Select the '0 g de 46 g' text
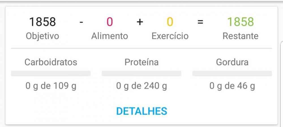Screen dimensions: 283x127 pos(232,86)
